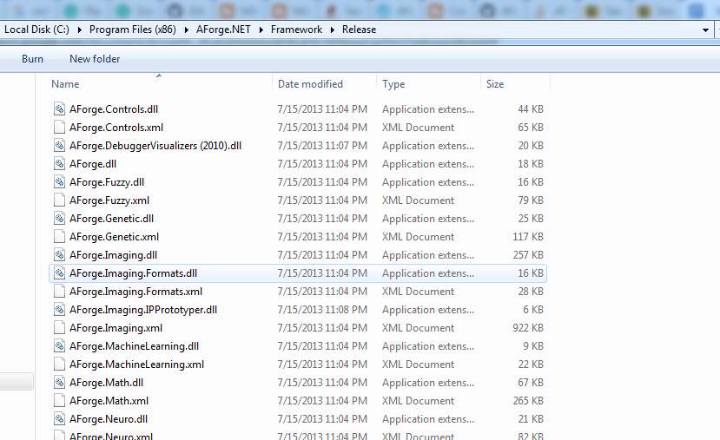The width and height of the screenshot is (720, 440).
Task: Select the file name AForge.Controls.xml
Action: [x=116, y=127]
